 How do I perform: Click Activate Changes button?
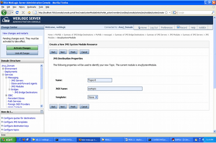click(x=22, y=48)
